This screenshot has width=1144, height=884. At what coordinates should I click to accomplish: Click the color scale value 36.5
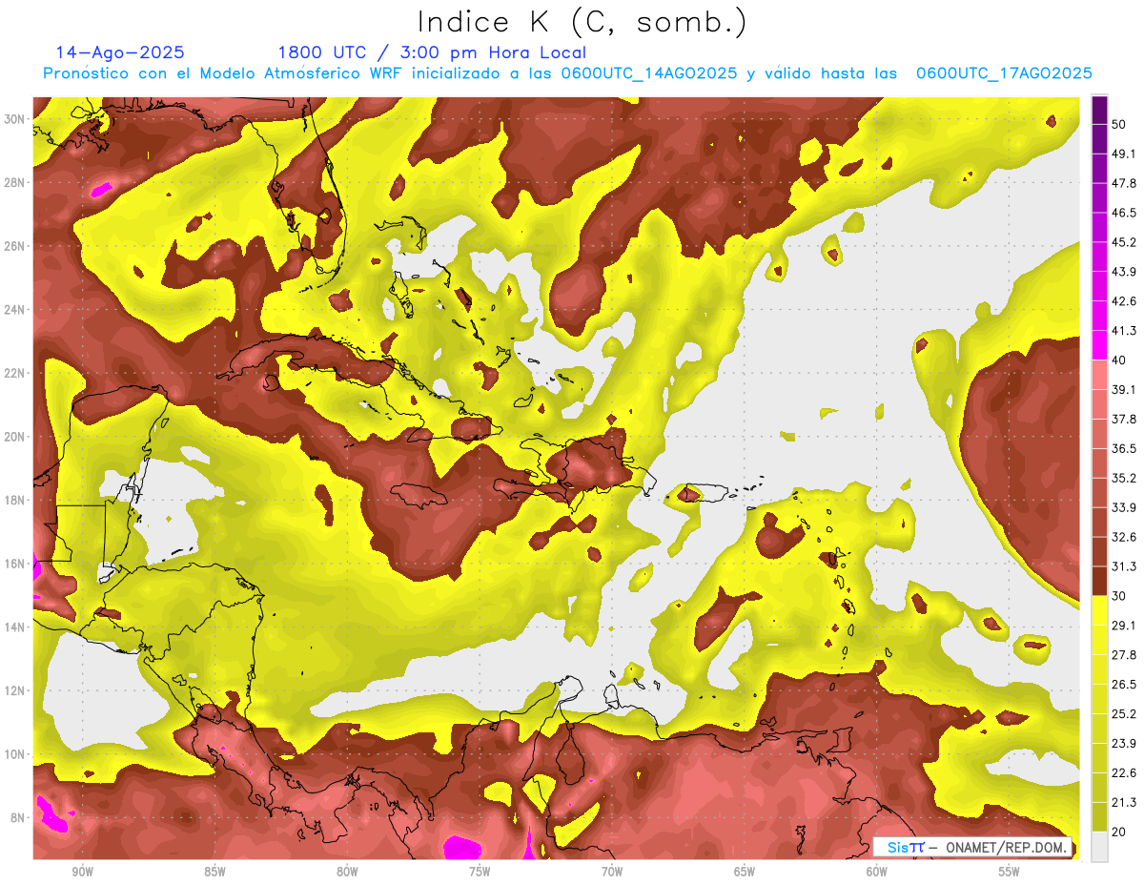(1124, 448)
